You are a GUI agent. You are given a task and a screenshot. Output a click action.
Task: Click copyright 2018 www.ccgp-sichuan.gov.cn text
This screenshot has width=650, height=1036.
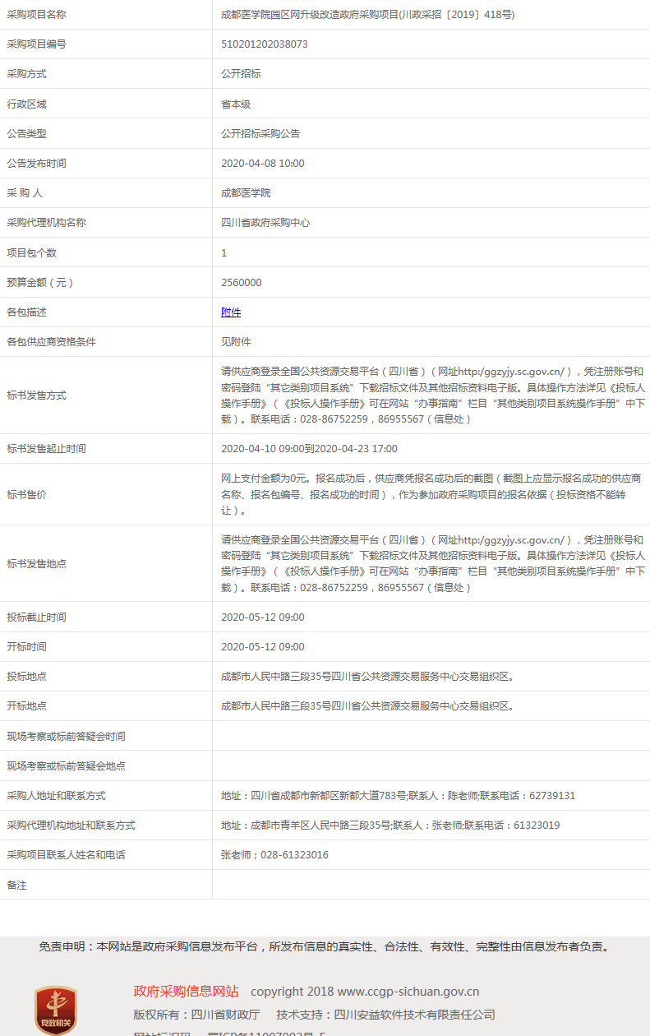[x=365, y=992]
